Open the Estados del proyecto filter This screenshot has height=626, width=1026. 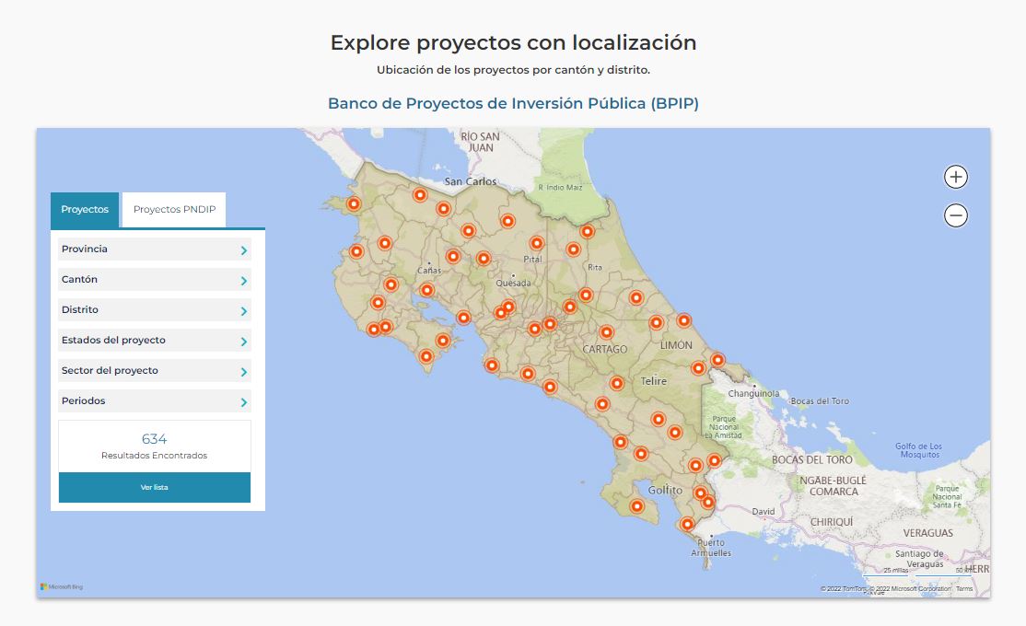[x=154, y=340]
